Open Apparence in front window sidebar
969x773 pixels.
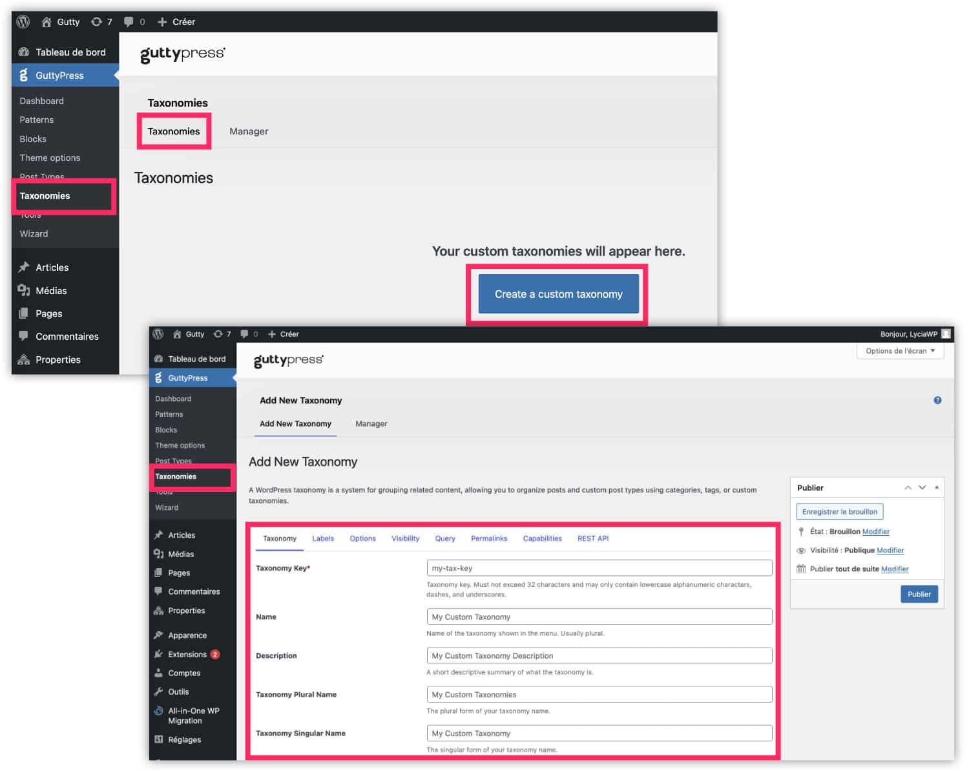point(193,636)
